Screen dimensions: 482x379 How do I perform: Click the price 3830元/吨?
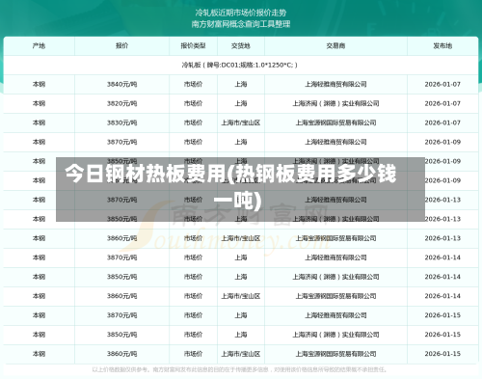pyautogui.click(x=121, y=122)
